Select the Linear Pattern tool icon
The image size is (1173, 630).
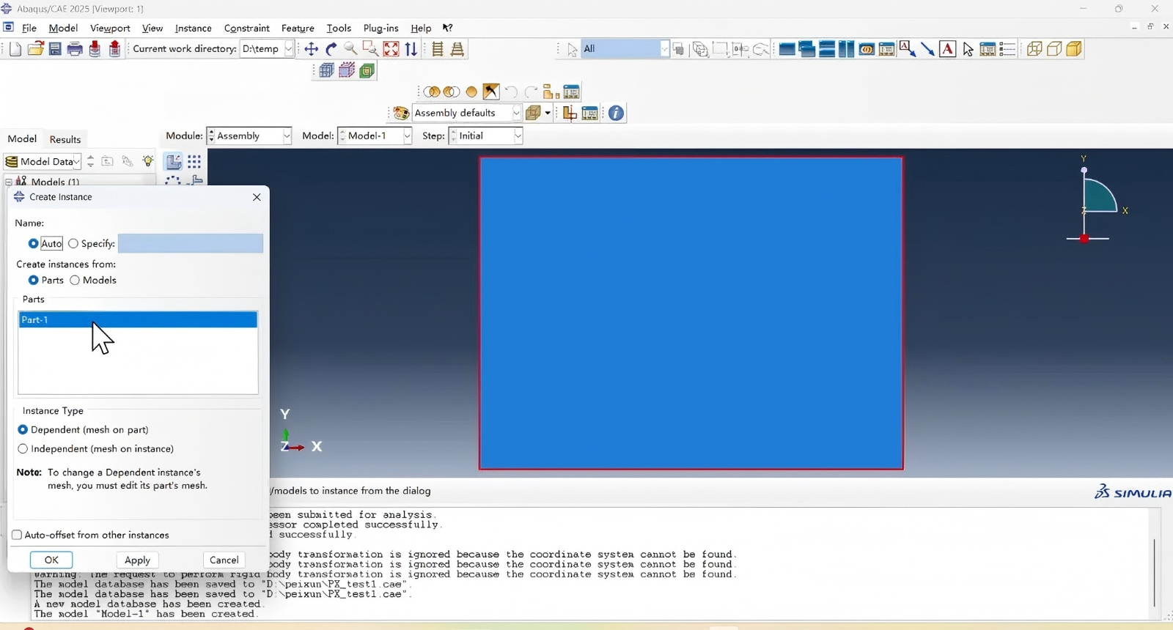[x=194, y=162]
